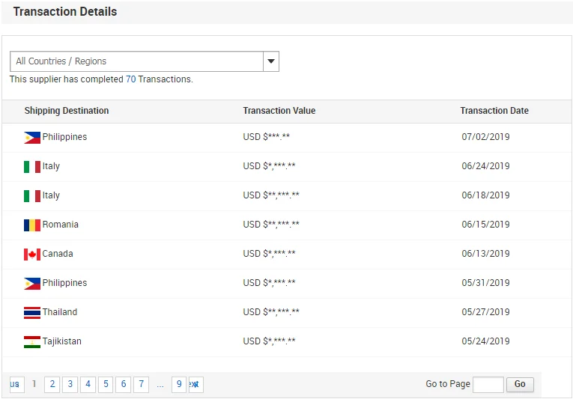Go to page 2 of transactions
The height and width of the screenshot is (399, 573).
(x=52, y=384)
